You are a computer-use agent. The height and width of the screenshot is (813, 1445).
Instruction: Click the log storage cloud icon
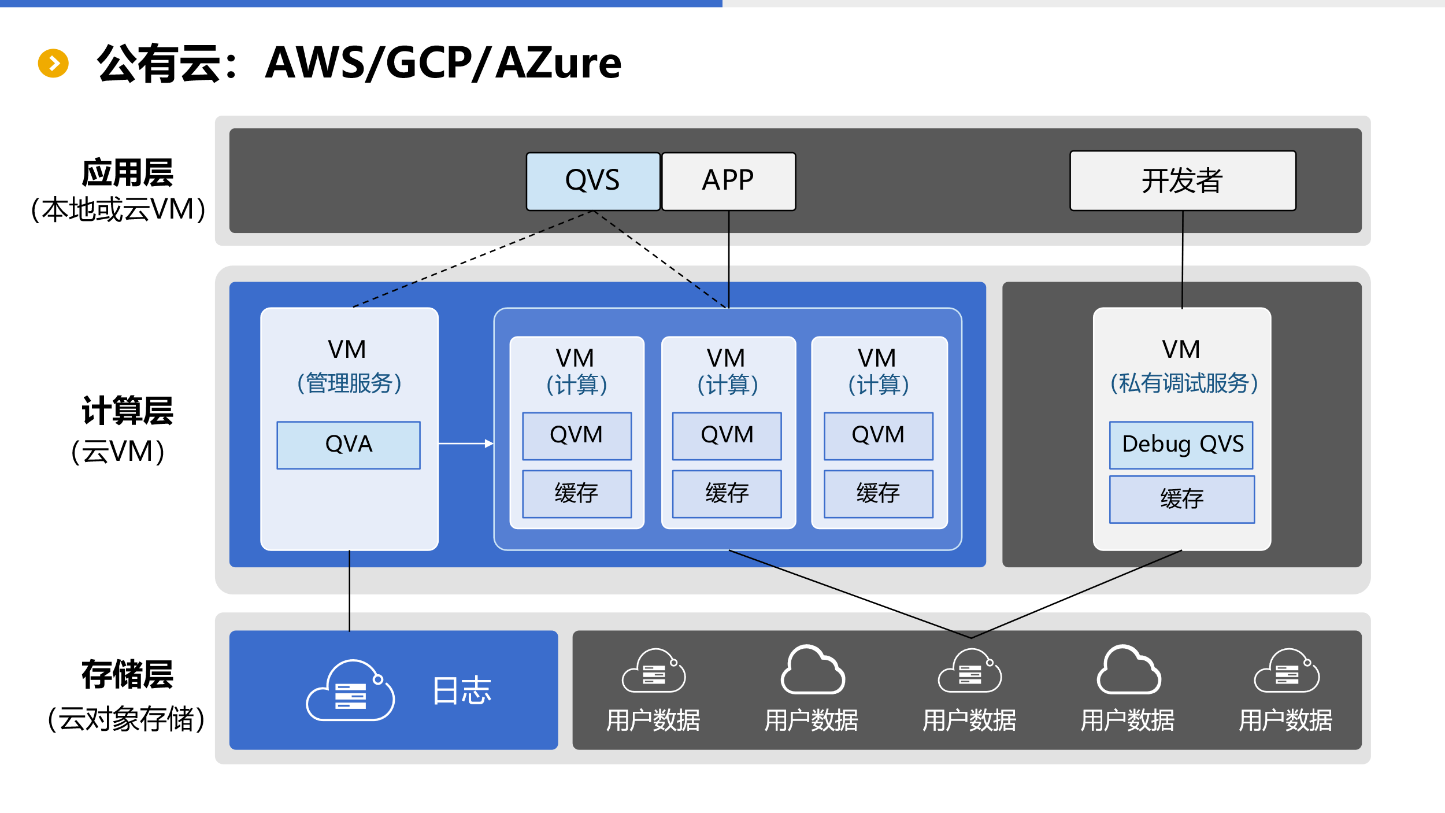click(350, 690)
